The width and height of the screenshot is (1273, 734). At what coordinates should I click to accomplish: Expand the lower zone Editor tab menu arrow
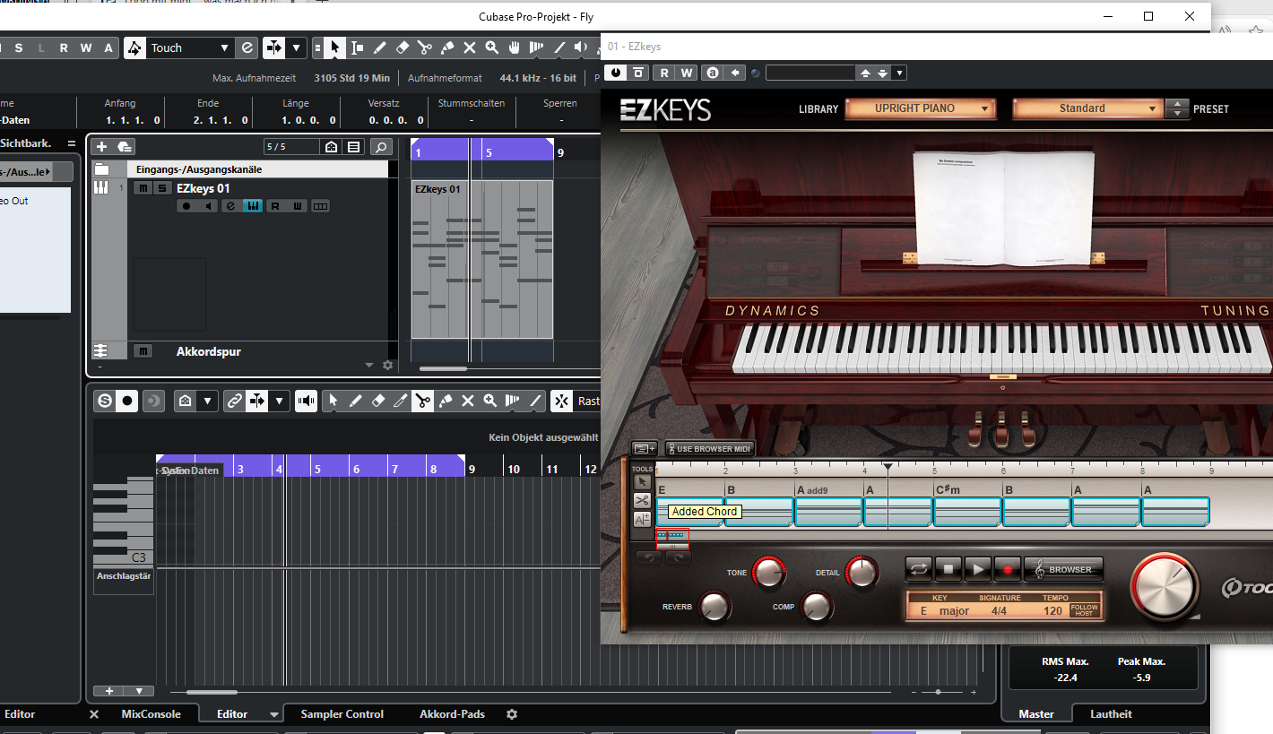pos(273,714)
